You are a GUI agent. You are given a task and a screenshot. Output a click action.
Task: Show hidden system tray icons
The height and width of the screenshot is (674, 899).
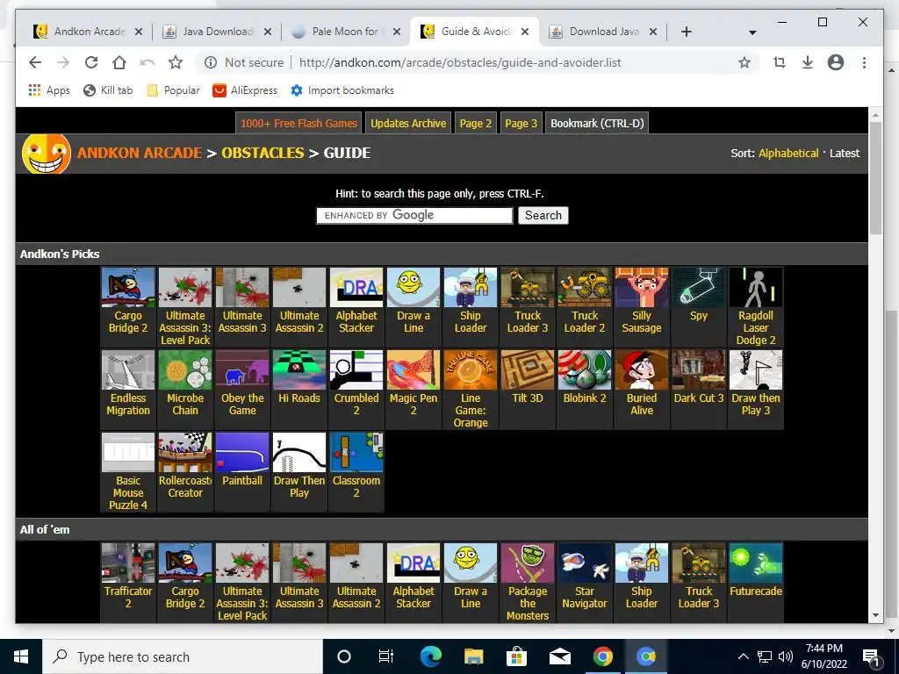click(x=743, y=656)
